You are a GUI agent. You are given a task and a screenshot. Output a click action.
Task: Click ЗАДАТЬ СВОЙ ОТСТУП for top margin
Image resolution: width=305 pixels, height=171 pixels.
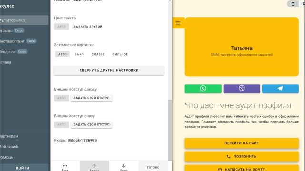tap(91, 98)
